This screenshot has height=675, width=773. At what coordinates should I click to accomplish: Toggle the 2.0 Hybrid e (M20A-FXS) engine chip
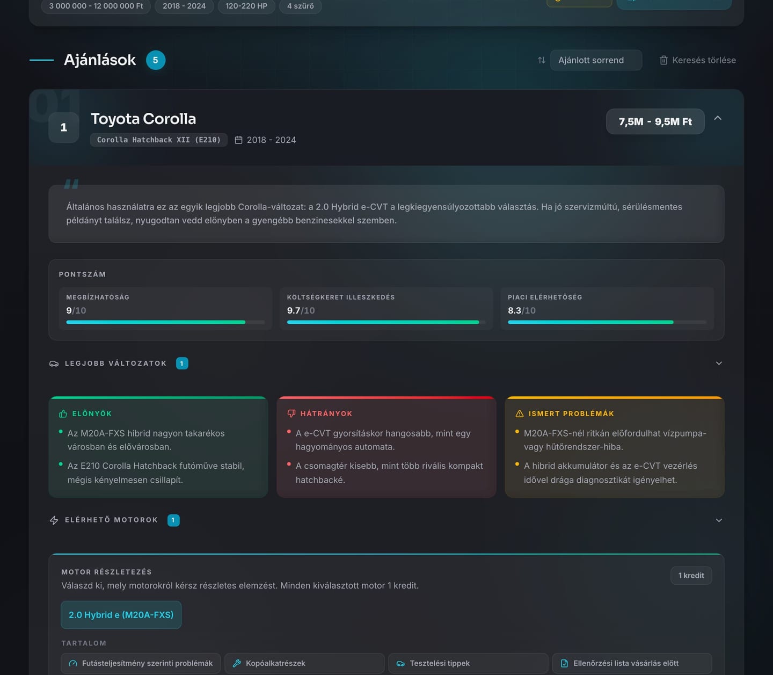coord(121,615)
